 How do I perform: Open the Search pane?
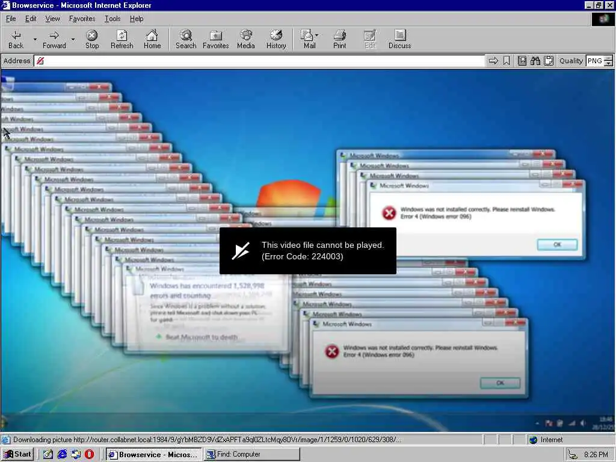186,39
